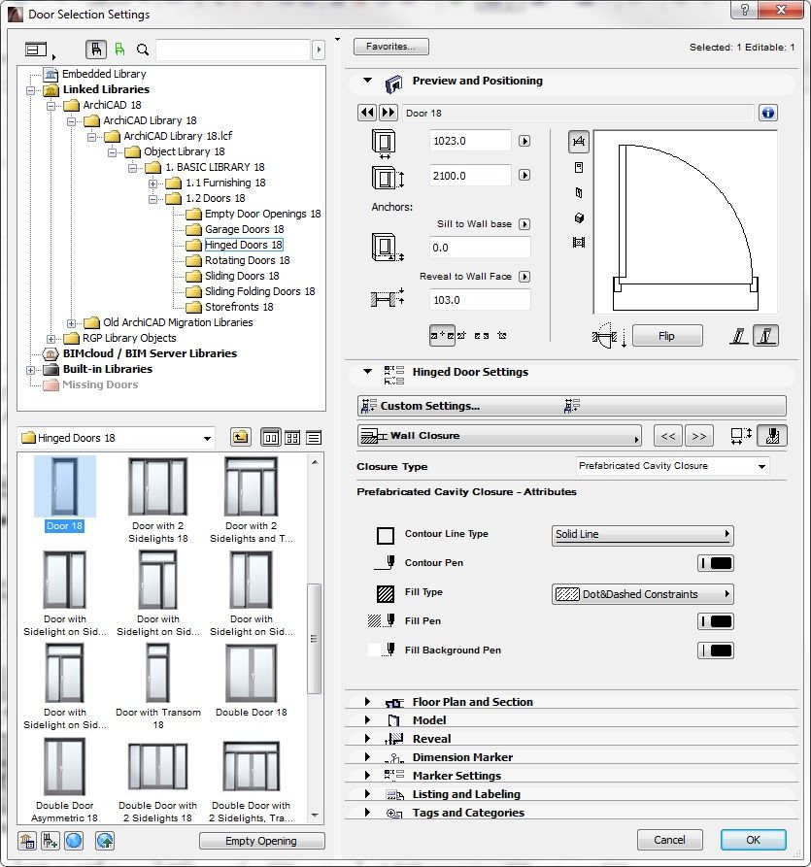Select bottom preview picture icon
The height and width of the screenshot is (867, 811).
[x=579, y=242]
